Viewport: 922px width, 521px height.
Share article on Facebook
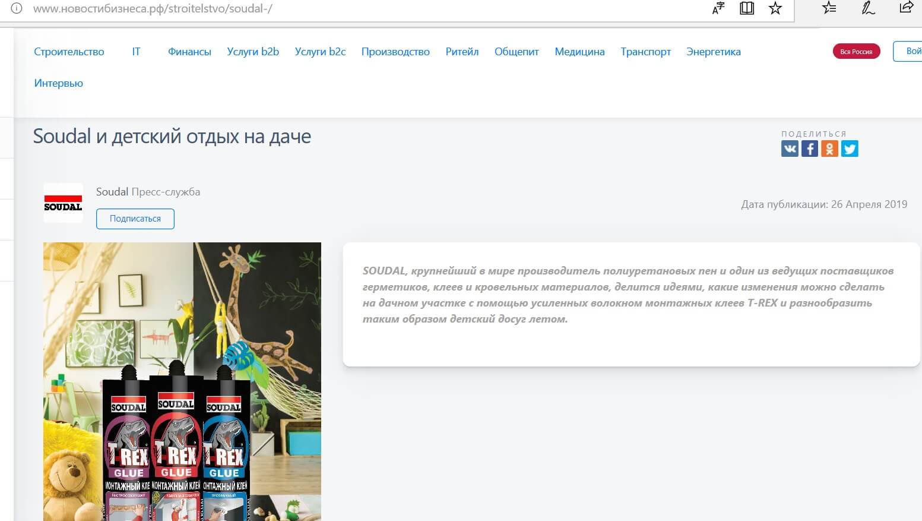tap(810, 149)
